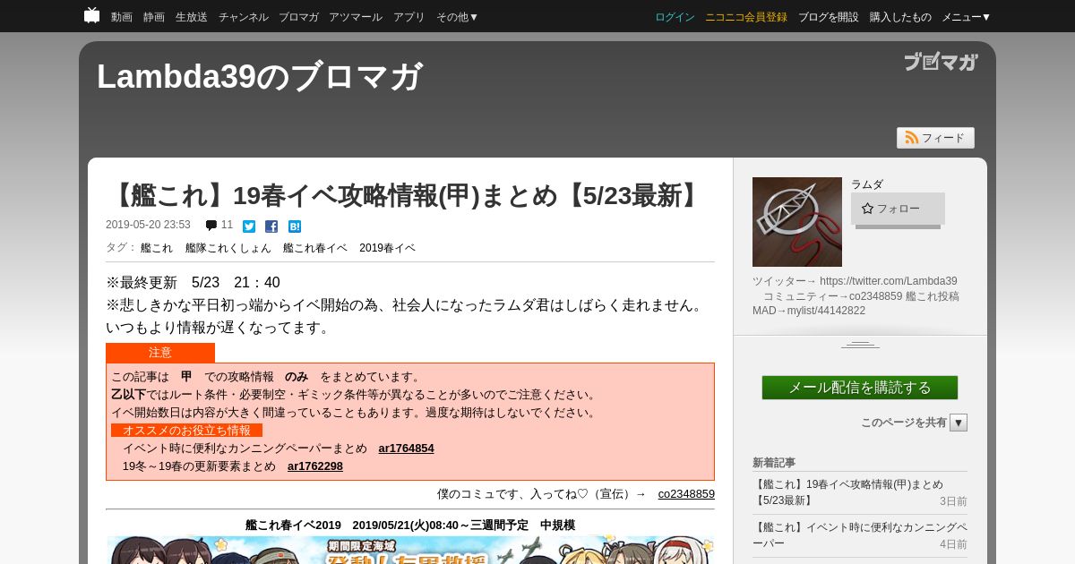
Task: Open the その他▼ menu
Action: coord(457,17)
